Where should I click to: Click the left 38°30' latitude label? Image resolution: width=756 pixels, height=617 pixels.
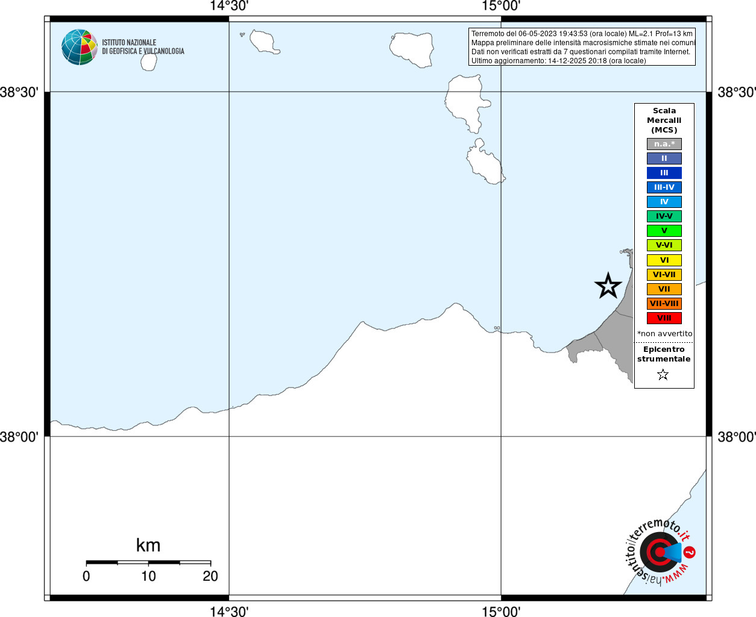coord(19,92)
